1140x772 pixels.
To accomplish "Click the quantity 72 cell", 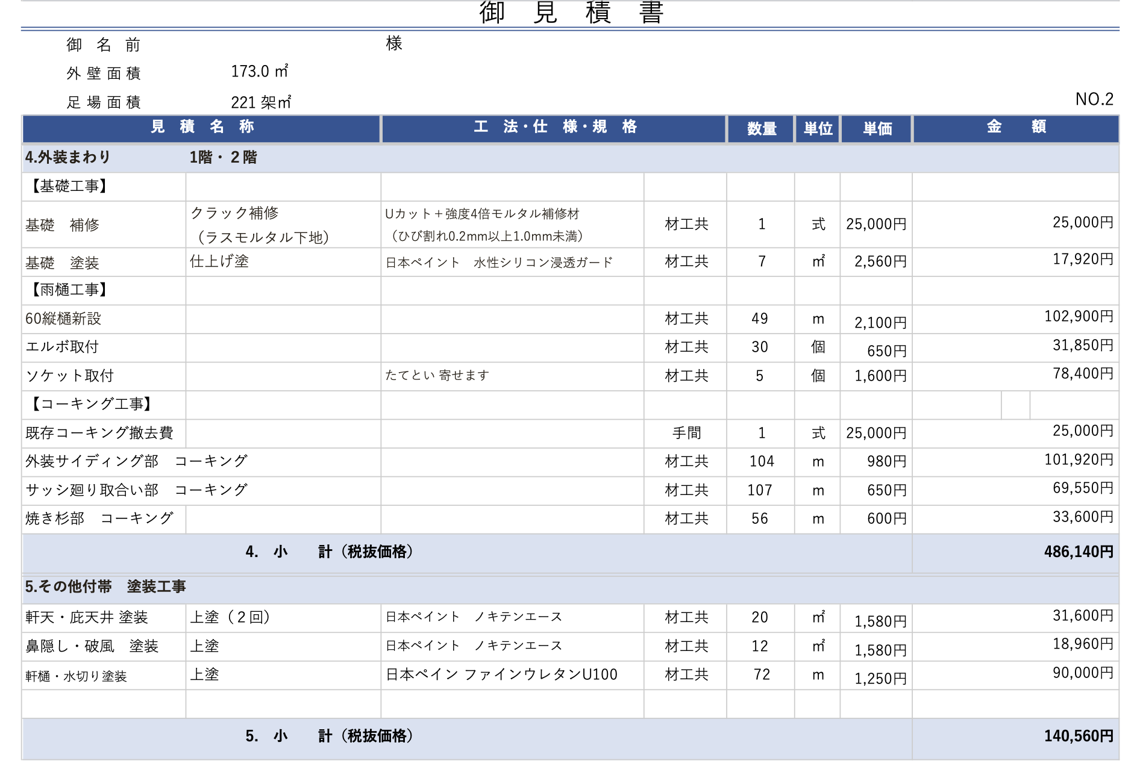I will 760,675.
